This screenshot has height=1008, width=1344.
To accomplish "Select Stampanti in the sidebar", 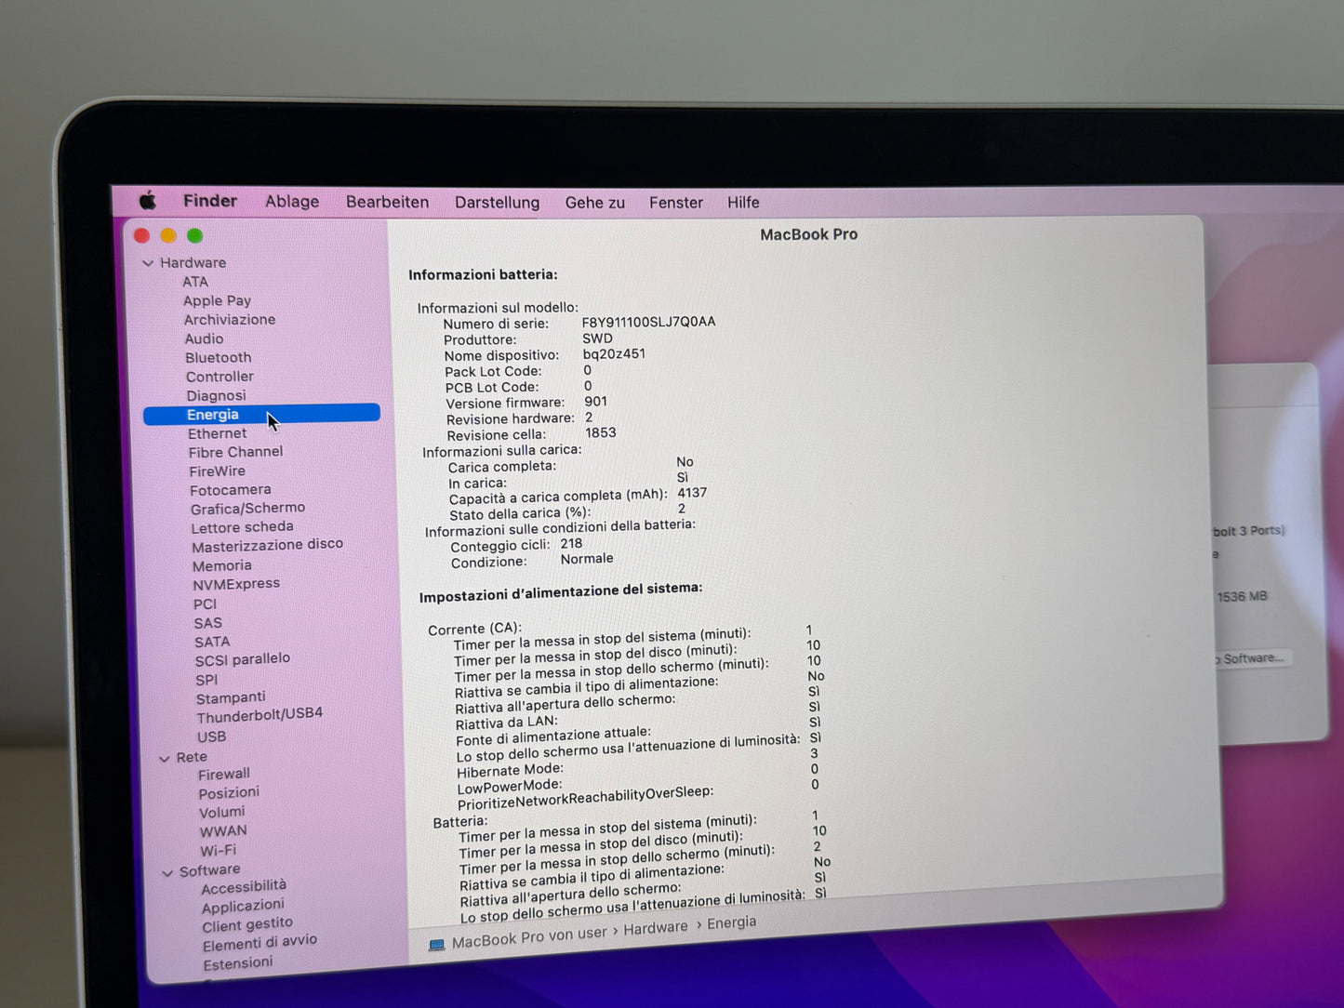I will (231, 697).
